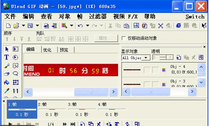This screenshot has width=209, height=126.
Task: Select frame 3:帧 in timeline
Action: click(82, 110)
